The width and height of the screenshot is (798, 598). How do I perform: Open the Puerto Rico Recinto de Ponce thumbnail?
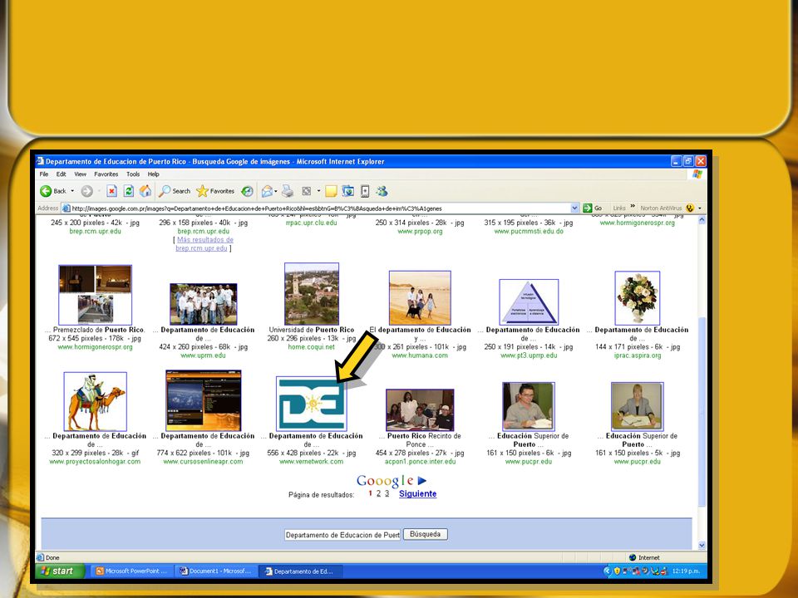click(420, 410)
